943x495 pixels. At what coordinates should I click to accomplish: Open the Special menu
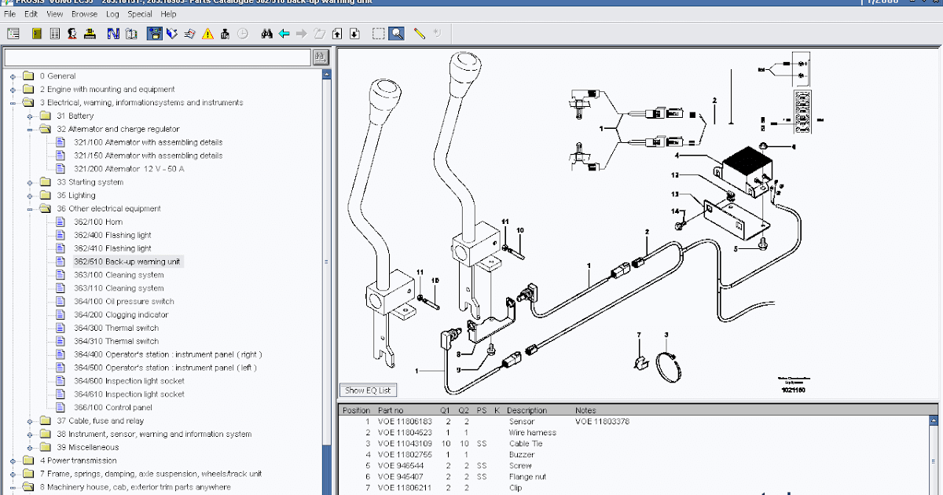pos(140,14)
